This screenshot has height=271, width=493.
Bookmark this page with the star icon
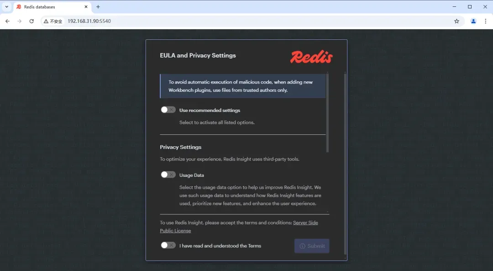click(456, 21)
